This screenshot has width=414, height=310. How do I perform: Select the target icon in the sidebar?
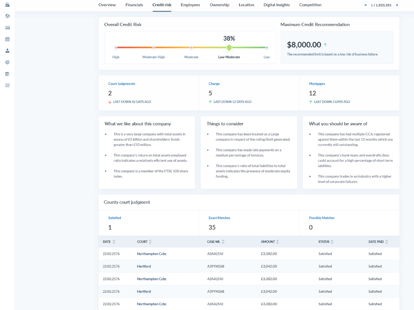[x=7, y=63]
